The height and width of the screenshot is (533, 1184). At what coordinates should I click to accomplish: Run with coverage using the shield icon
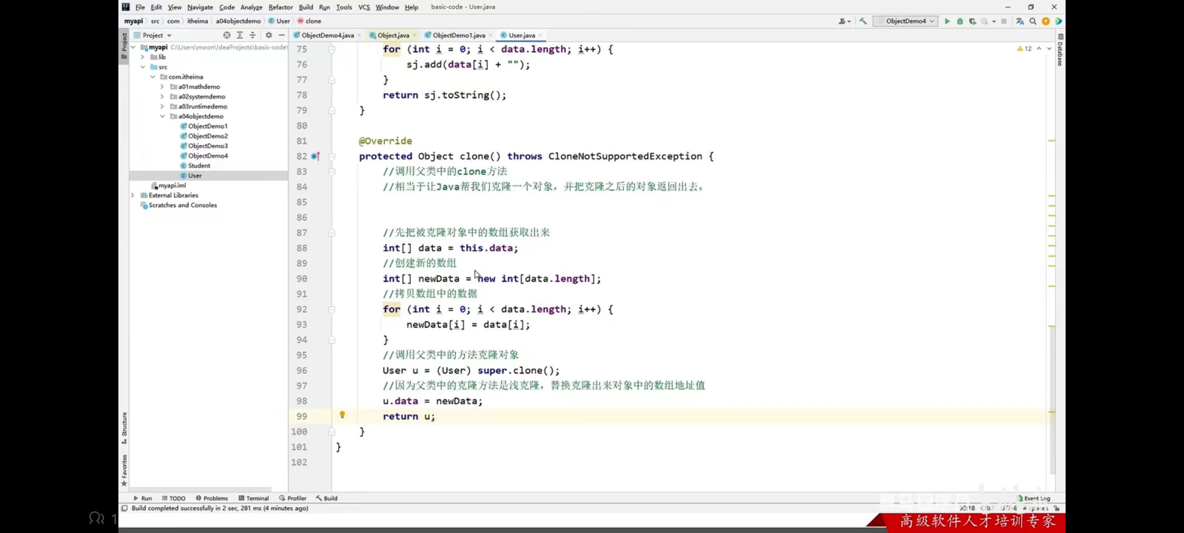[972, 21]
